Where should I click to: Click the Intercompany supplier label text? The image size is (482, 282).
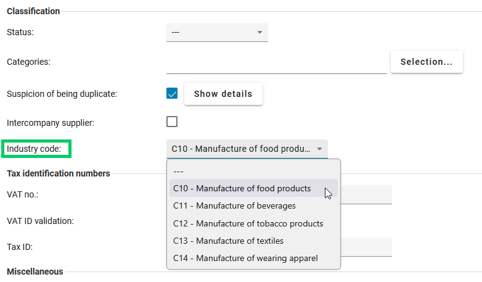(50, 123)
